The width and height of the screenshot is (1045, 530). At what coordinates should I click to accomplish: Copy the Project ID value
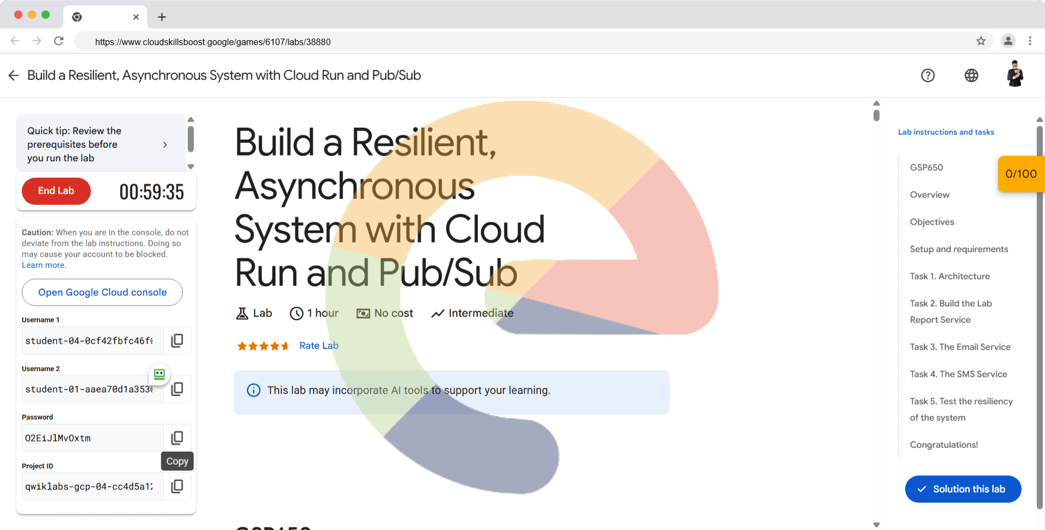(x=177, y=487)
